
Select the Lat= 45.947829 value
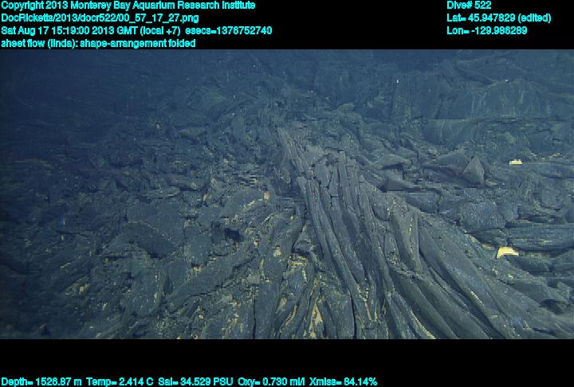[498, 18]
